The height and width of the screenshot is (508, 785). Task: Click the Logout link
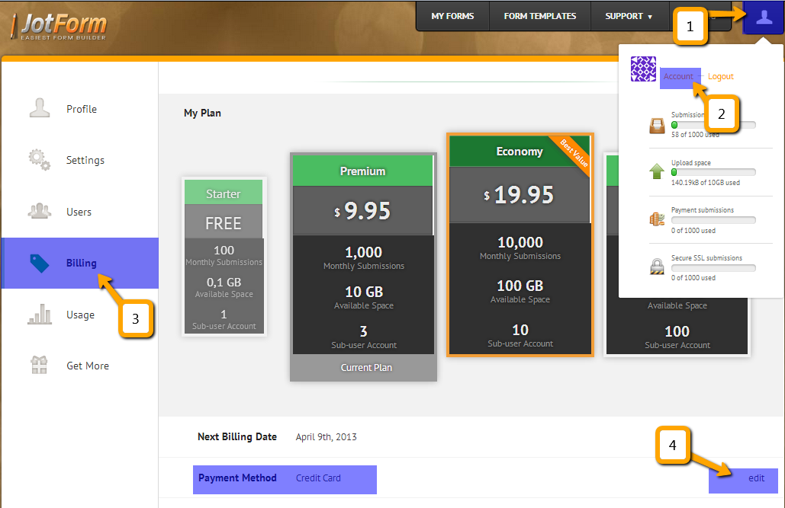pyautogui.click(x=720, y=76)
